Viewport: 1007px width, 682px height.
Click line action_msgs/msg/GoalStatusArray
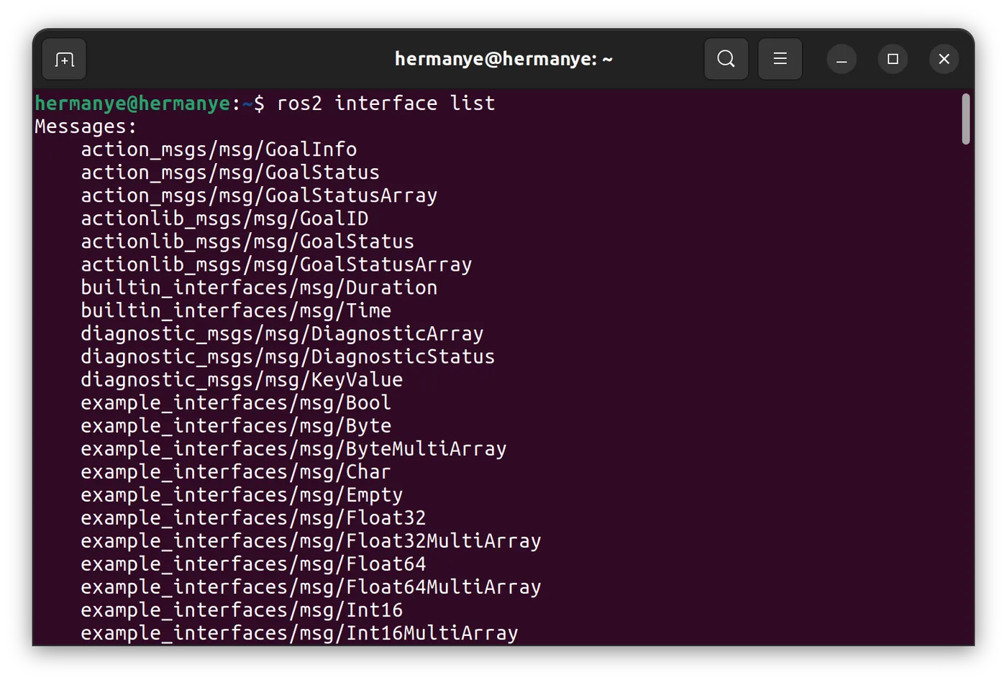point(259,195)
